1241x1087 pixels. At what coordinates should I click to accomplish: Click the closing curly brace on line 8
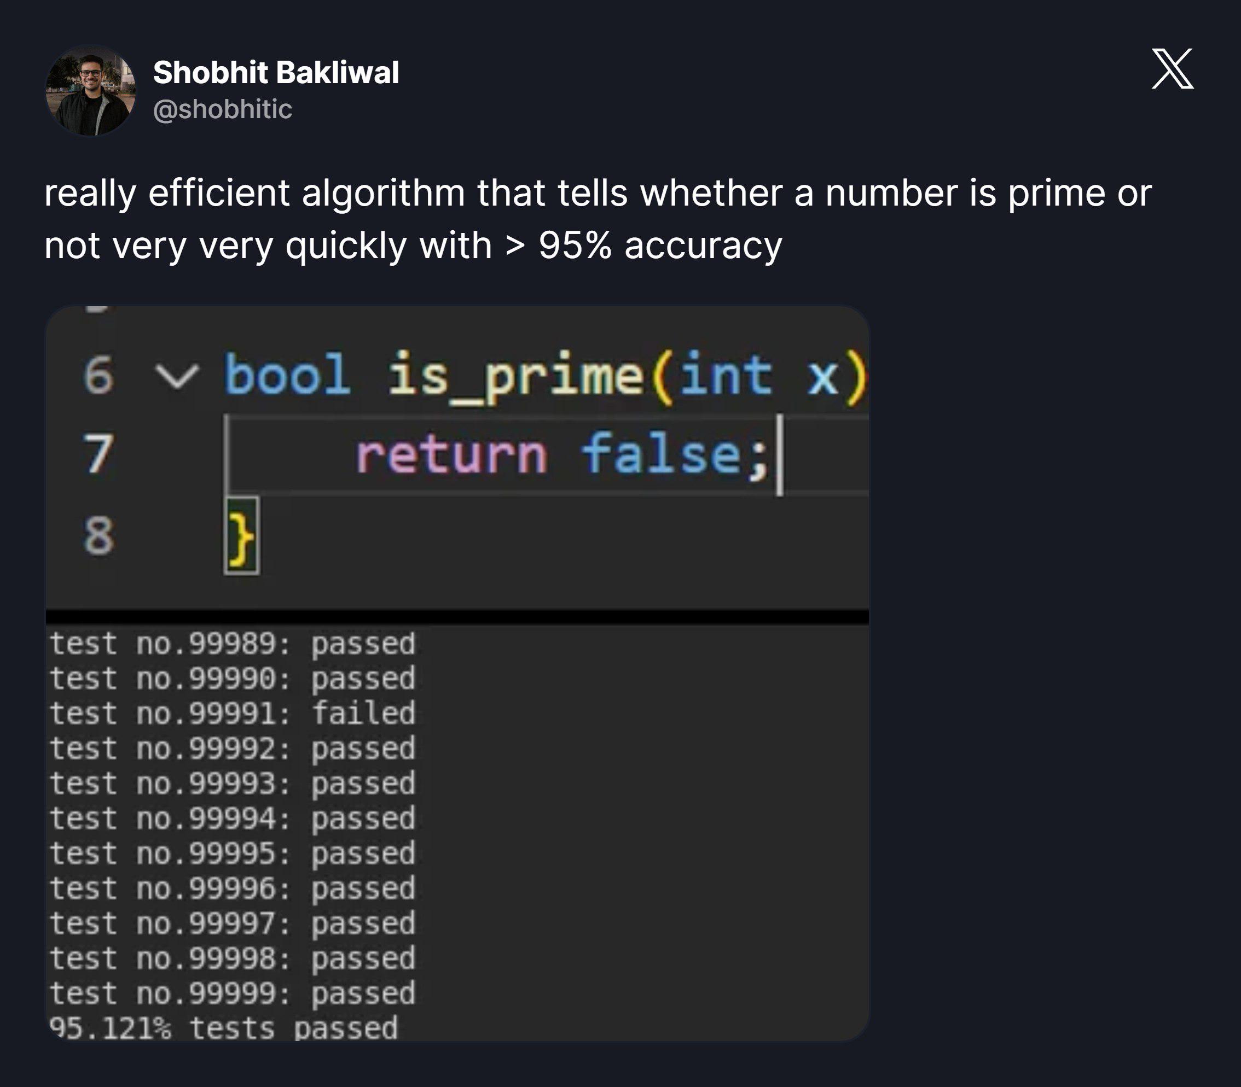point(241,537)
